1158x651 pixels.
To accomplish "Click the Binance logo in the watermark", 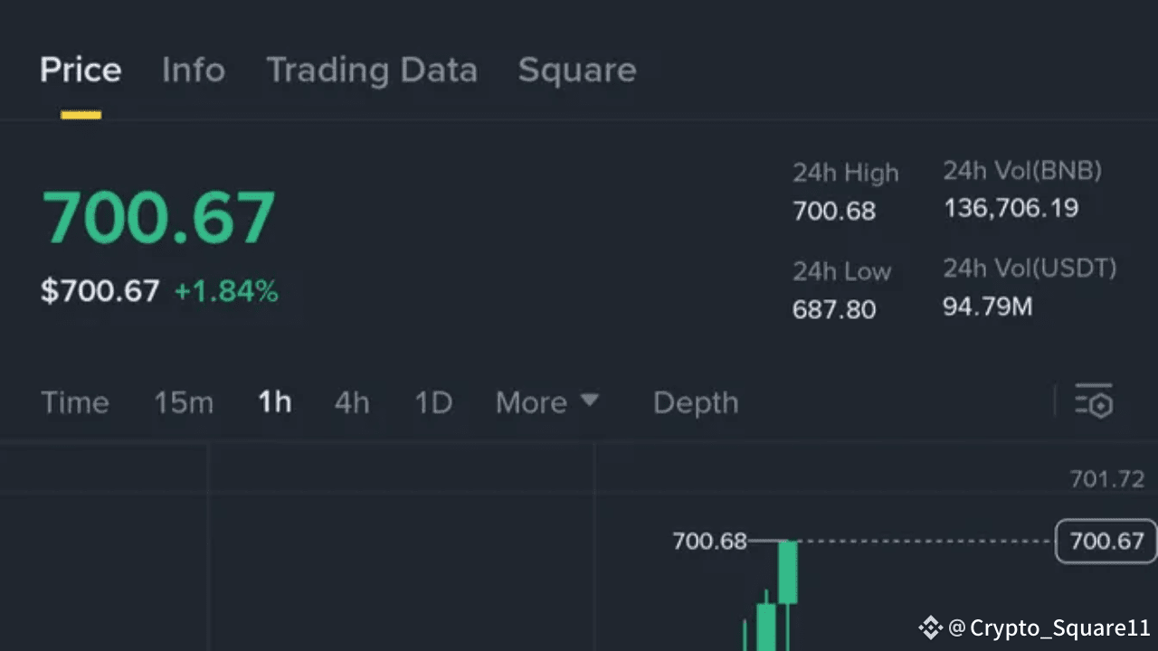I will tap(930, 627).
